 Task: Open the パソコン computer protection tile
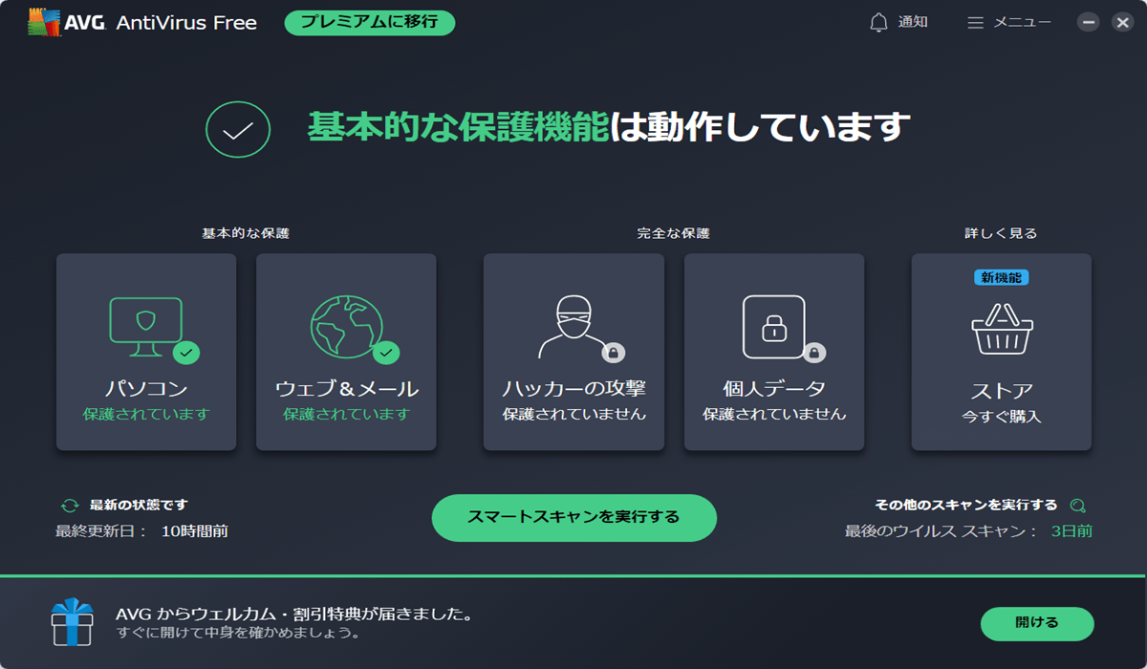click(146, 352)
